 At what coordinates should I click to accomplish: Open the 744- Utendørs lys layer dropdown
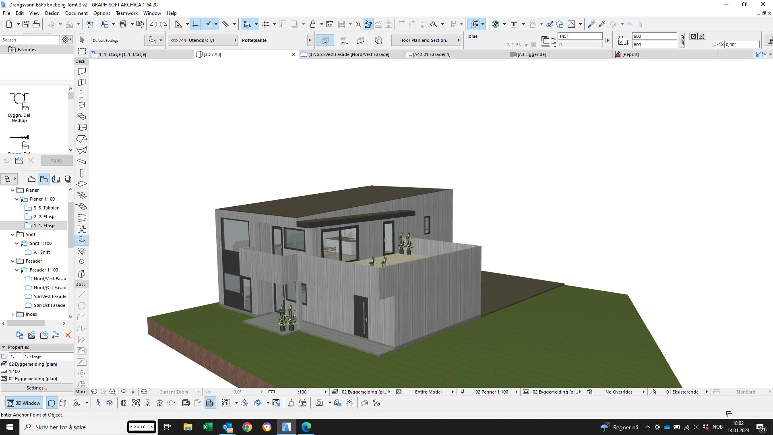(x=203, y=40)
